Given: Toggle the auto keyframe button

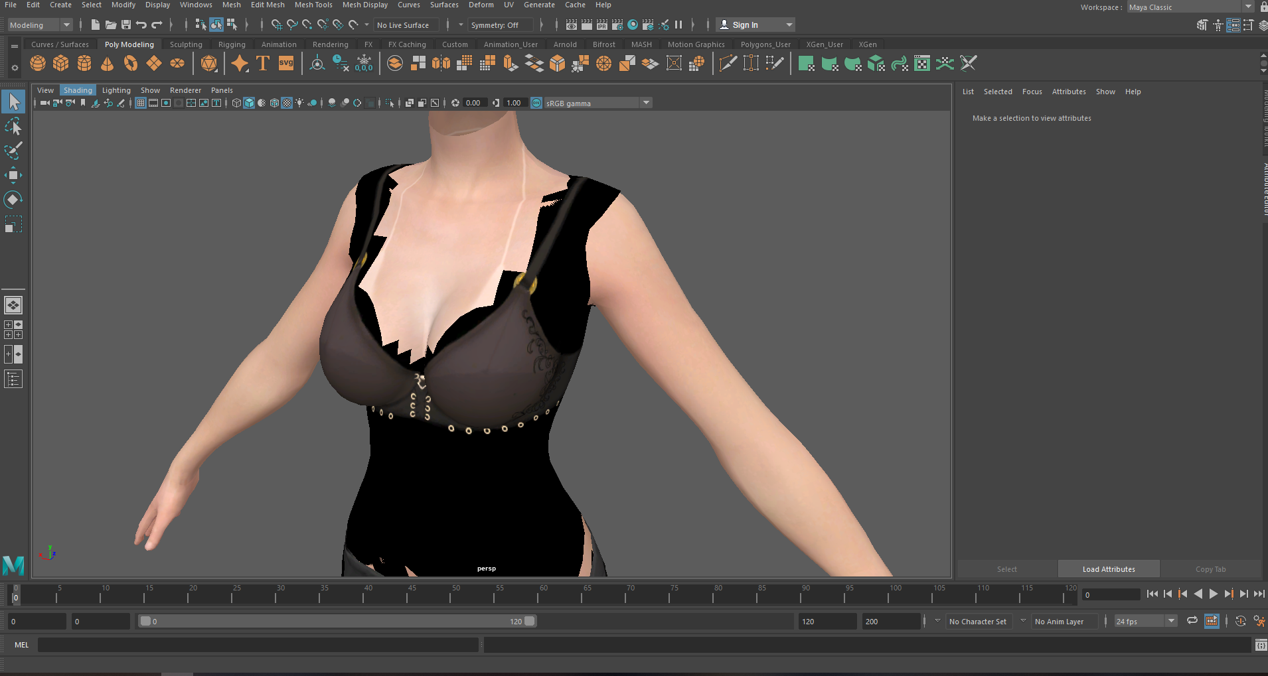Looking at the screenshot, I should tap(1240, 622).
